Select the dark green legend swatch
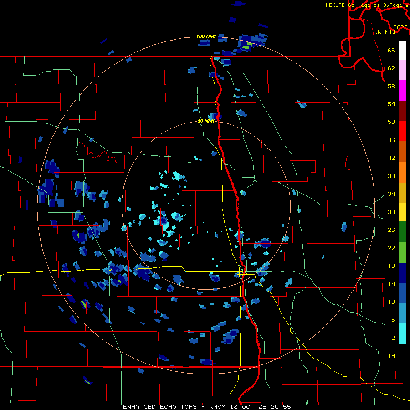410x410 pixels. pos(402,232)
